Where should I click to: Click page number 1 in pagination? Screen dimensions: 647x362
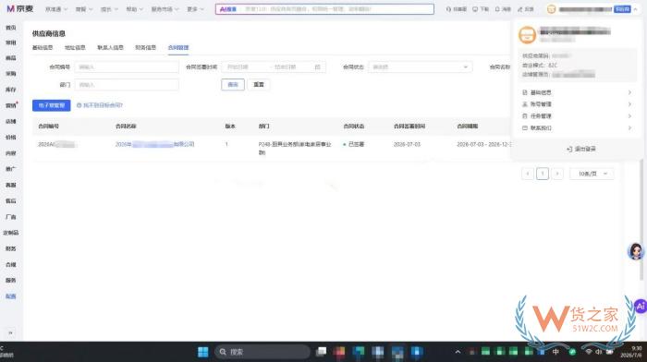[543, 174]
